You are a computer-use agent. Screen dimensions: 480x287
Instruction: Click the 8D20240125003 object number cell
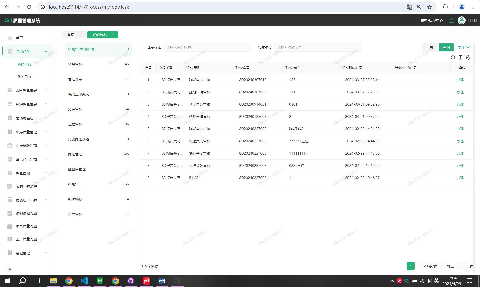[253, 117]
